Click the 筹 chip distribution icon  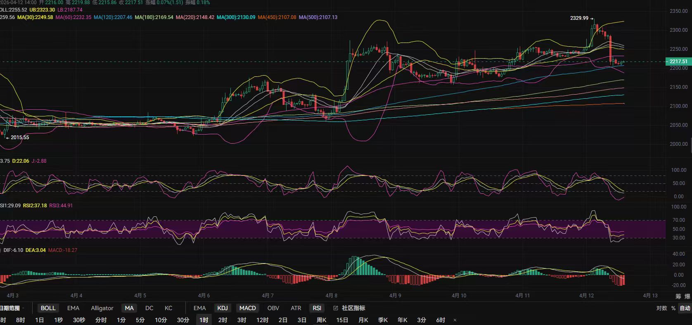click(678, 296)
